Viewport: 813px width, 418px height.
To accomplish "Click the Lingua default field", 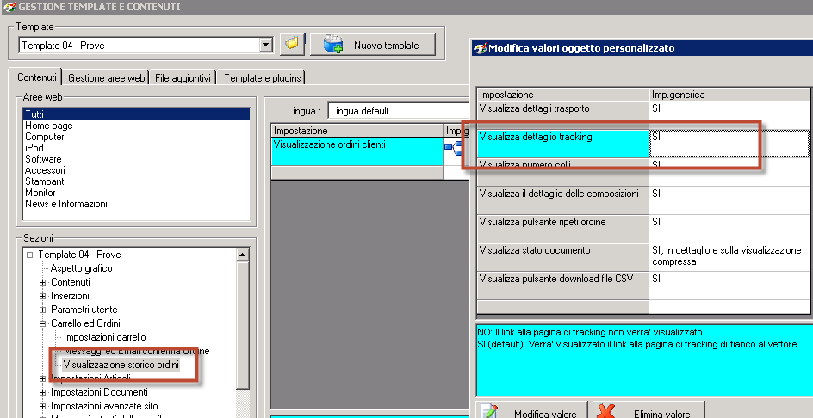I will tap(398, 110).
